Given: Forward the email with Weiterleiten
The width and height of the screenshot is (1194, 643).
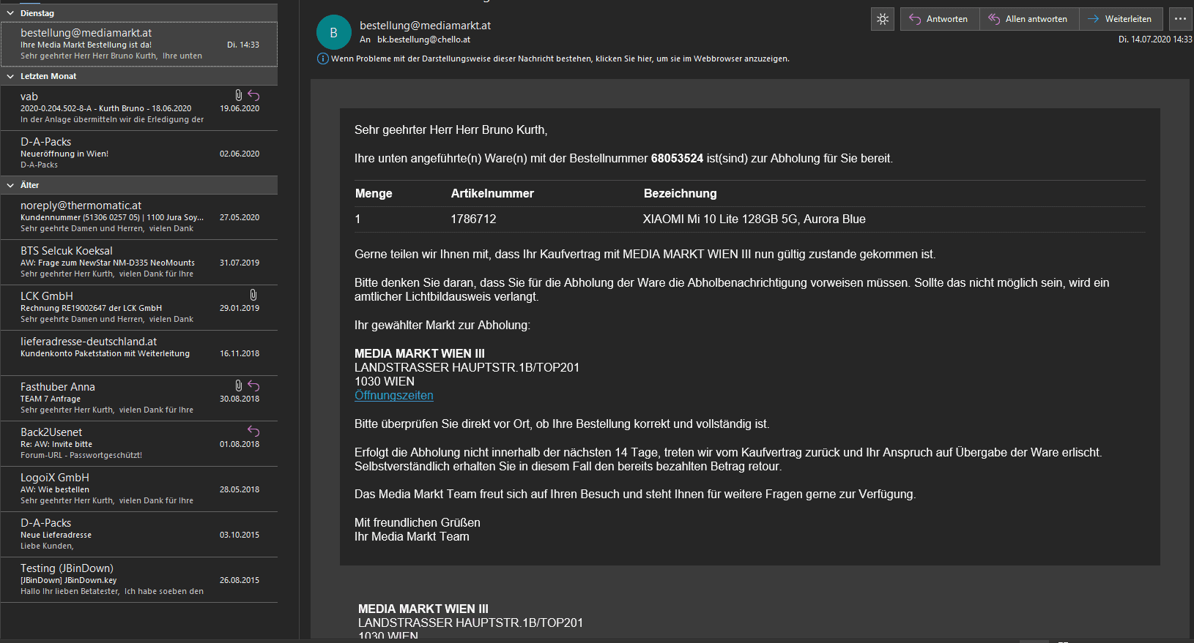Looking at the screenshot, I should [1121, 19].
